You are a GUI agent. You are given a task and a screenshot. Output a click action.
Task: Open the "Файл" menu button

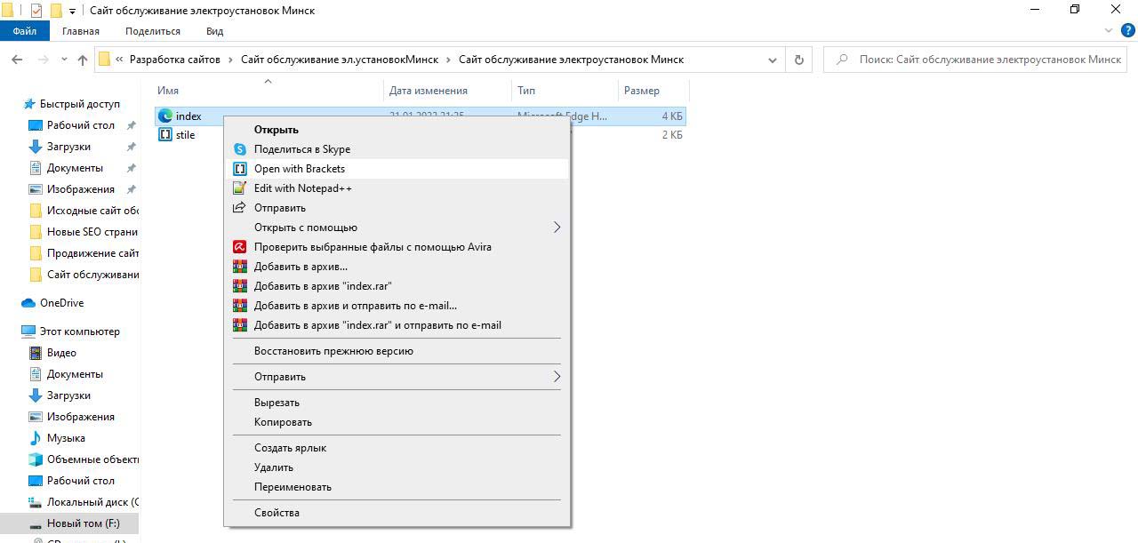pos(25,31)
